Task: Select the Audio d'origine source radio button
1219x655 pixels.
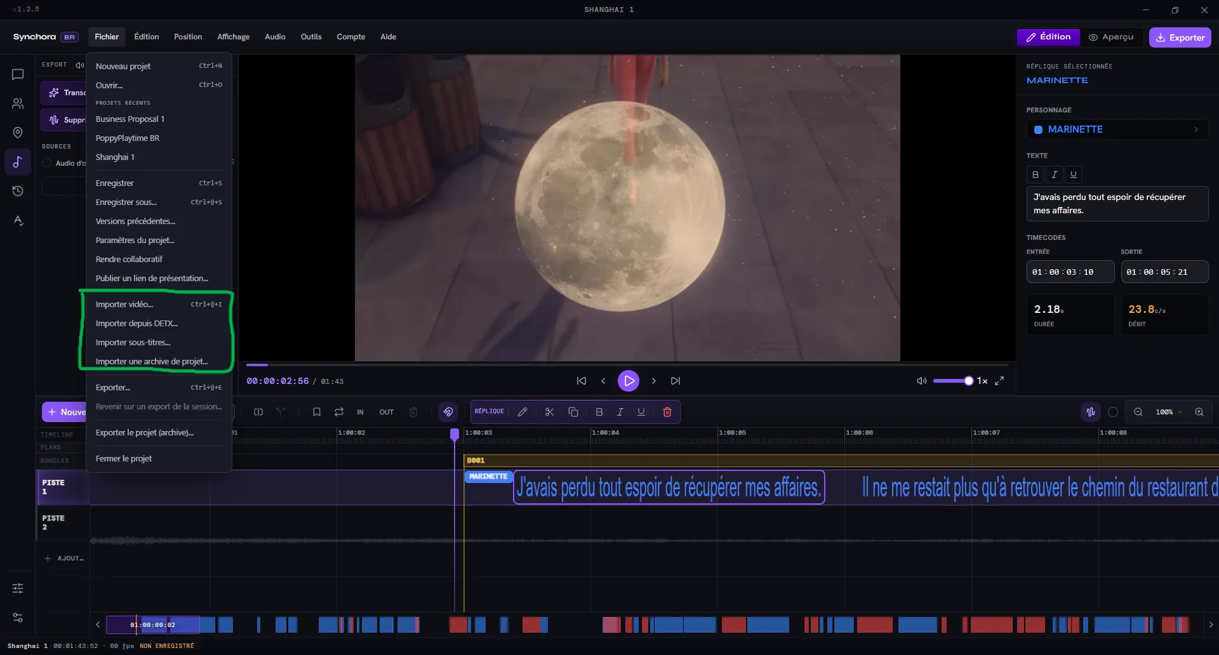Action: click(46, 163)
